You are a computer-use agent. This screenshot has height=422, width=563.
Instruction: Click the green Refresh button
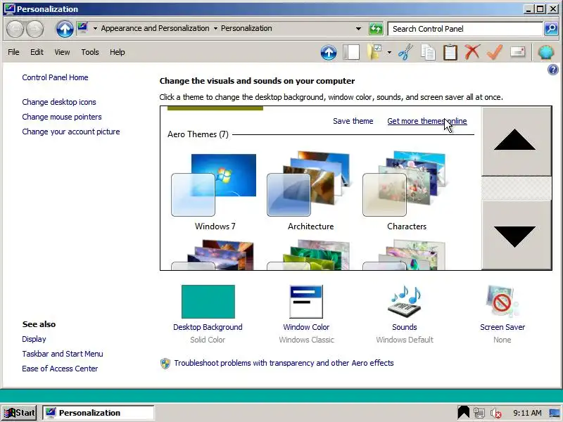click(376, 29)
